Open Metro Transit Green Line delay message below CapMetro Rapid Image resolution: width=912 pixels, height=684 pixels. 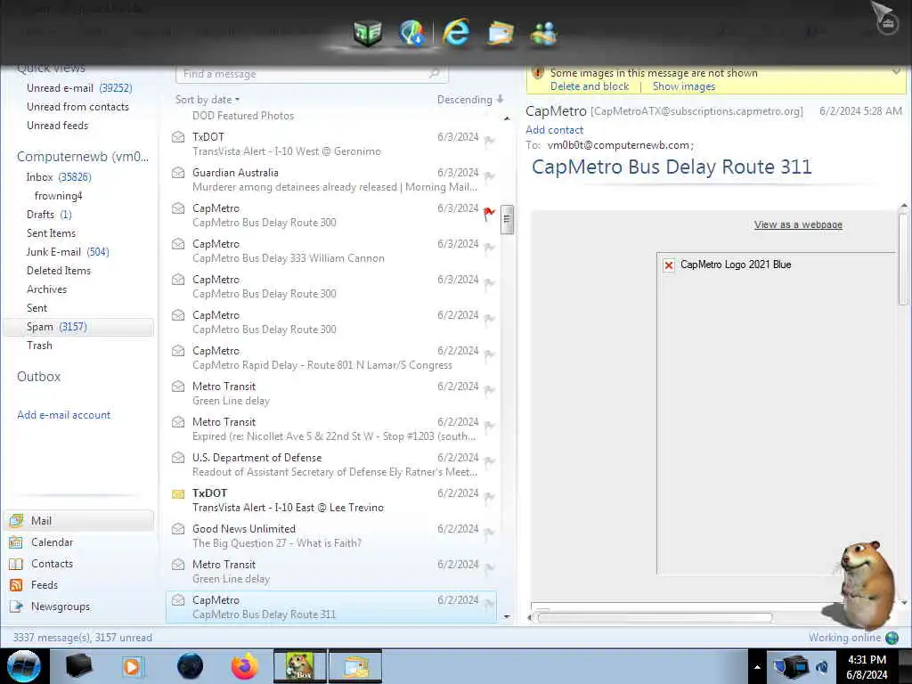click(x=331, y=393)
